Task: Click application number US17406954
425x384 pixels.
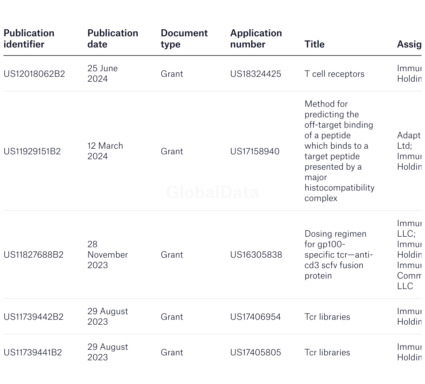Action: (x=255, y=317)
